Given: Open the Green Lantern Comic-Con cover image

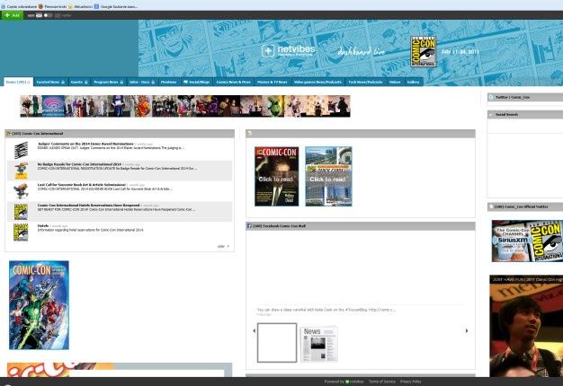Looking at the screenshot, I should click(x=39, y=305).
